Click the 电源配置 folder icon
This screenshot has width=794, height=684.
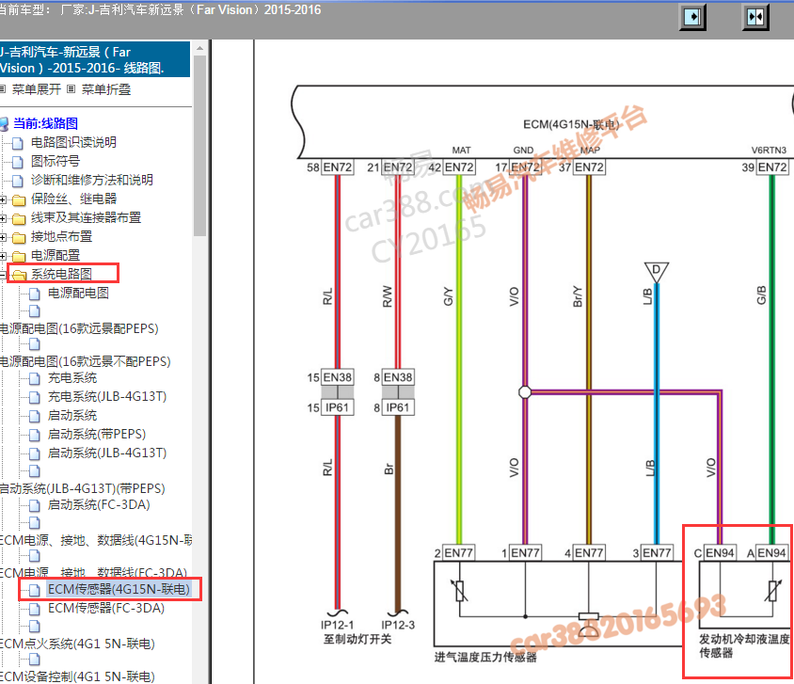[19, 256]
